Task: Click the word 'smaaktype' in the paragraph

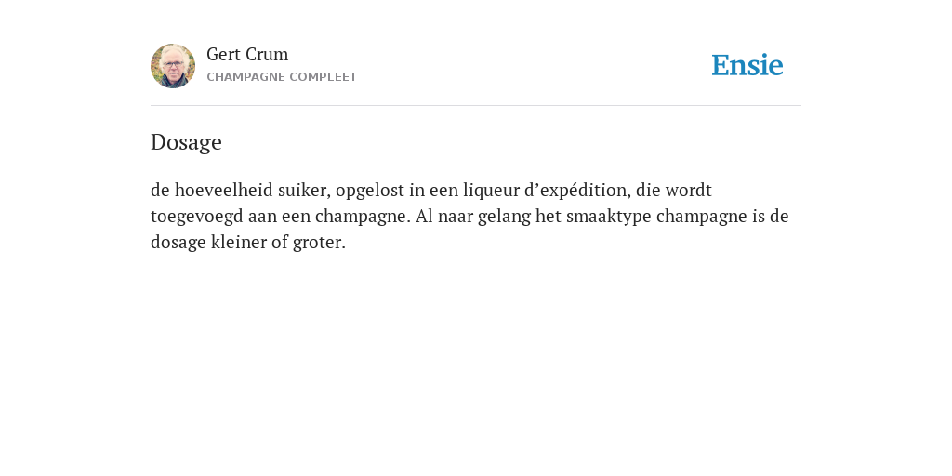Action: coord(608,218)
